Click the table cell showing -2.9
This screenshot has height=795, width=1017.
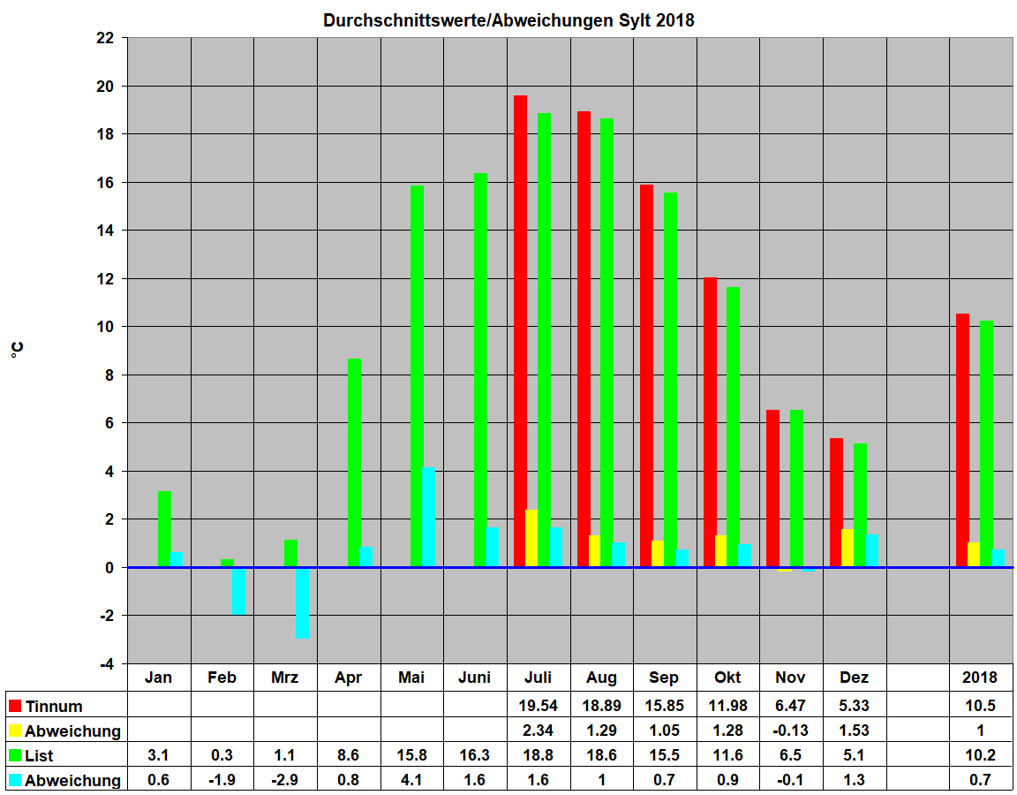(284, 780)
